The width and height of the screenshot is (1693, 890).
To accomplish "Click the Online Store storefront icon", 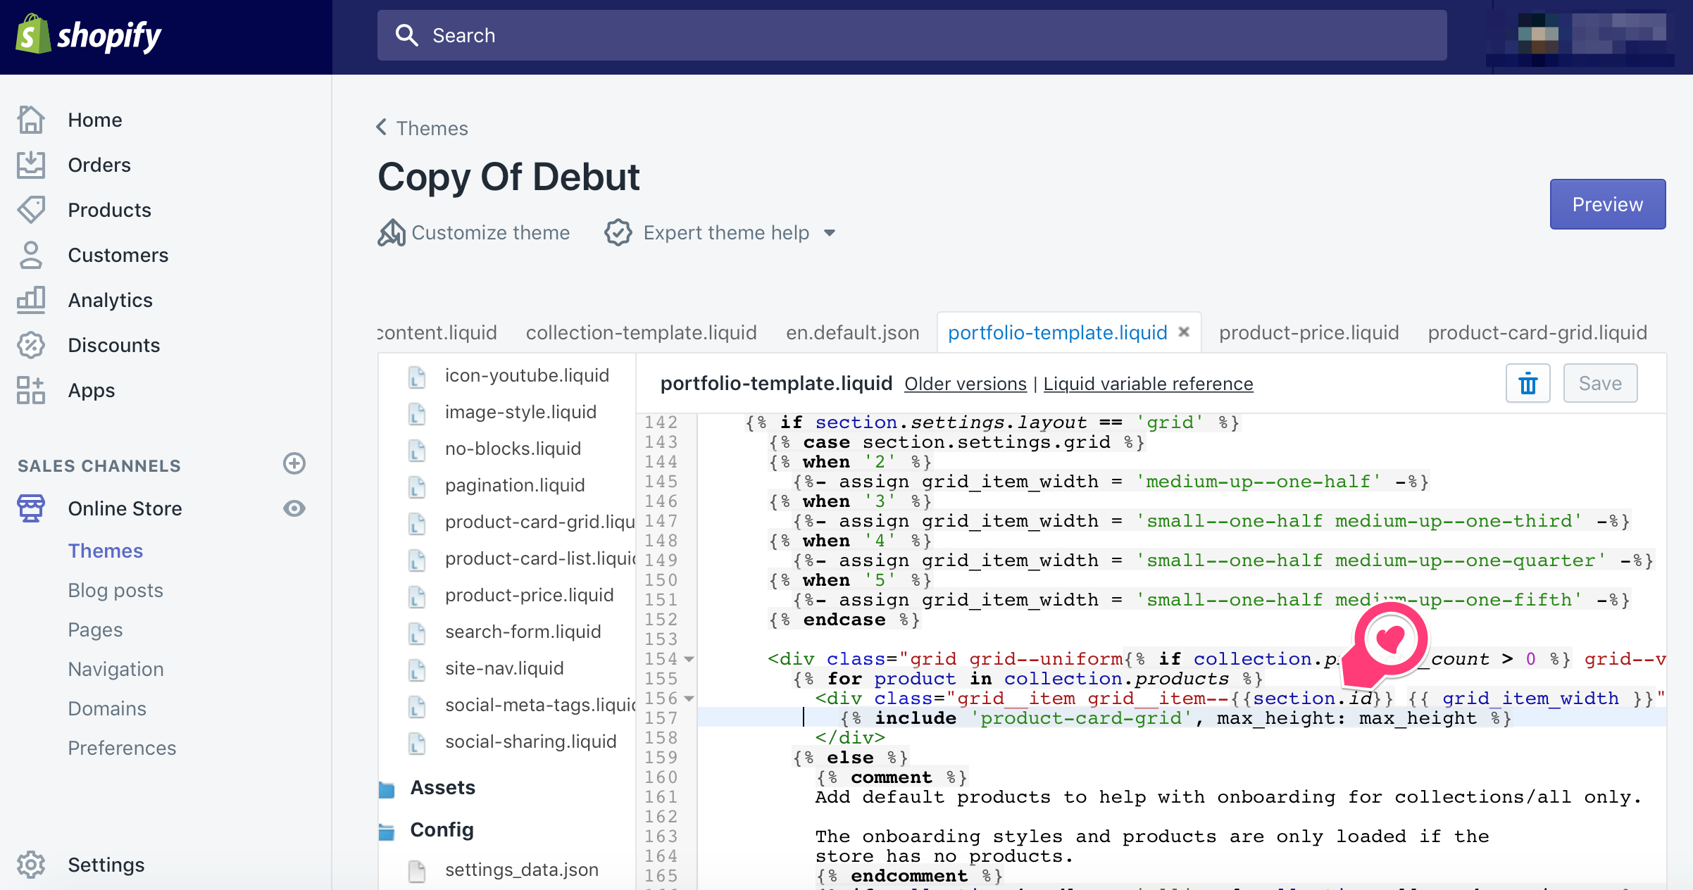I will (x=30, y=509).
